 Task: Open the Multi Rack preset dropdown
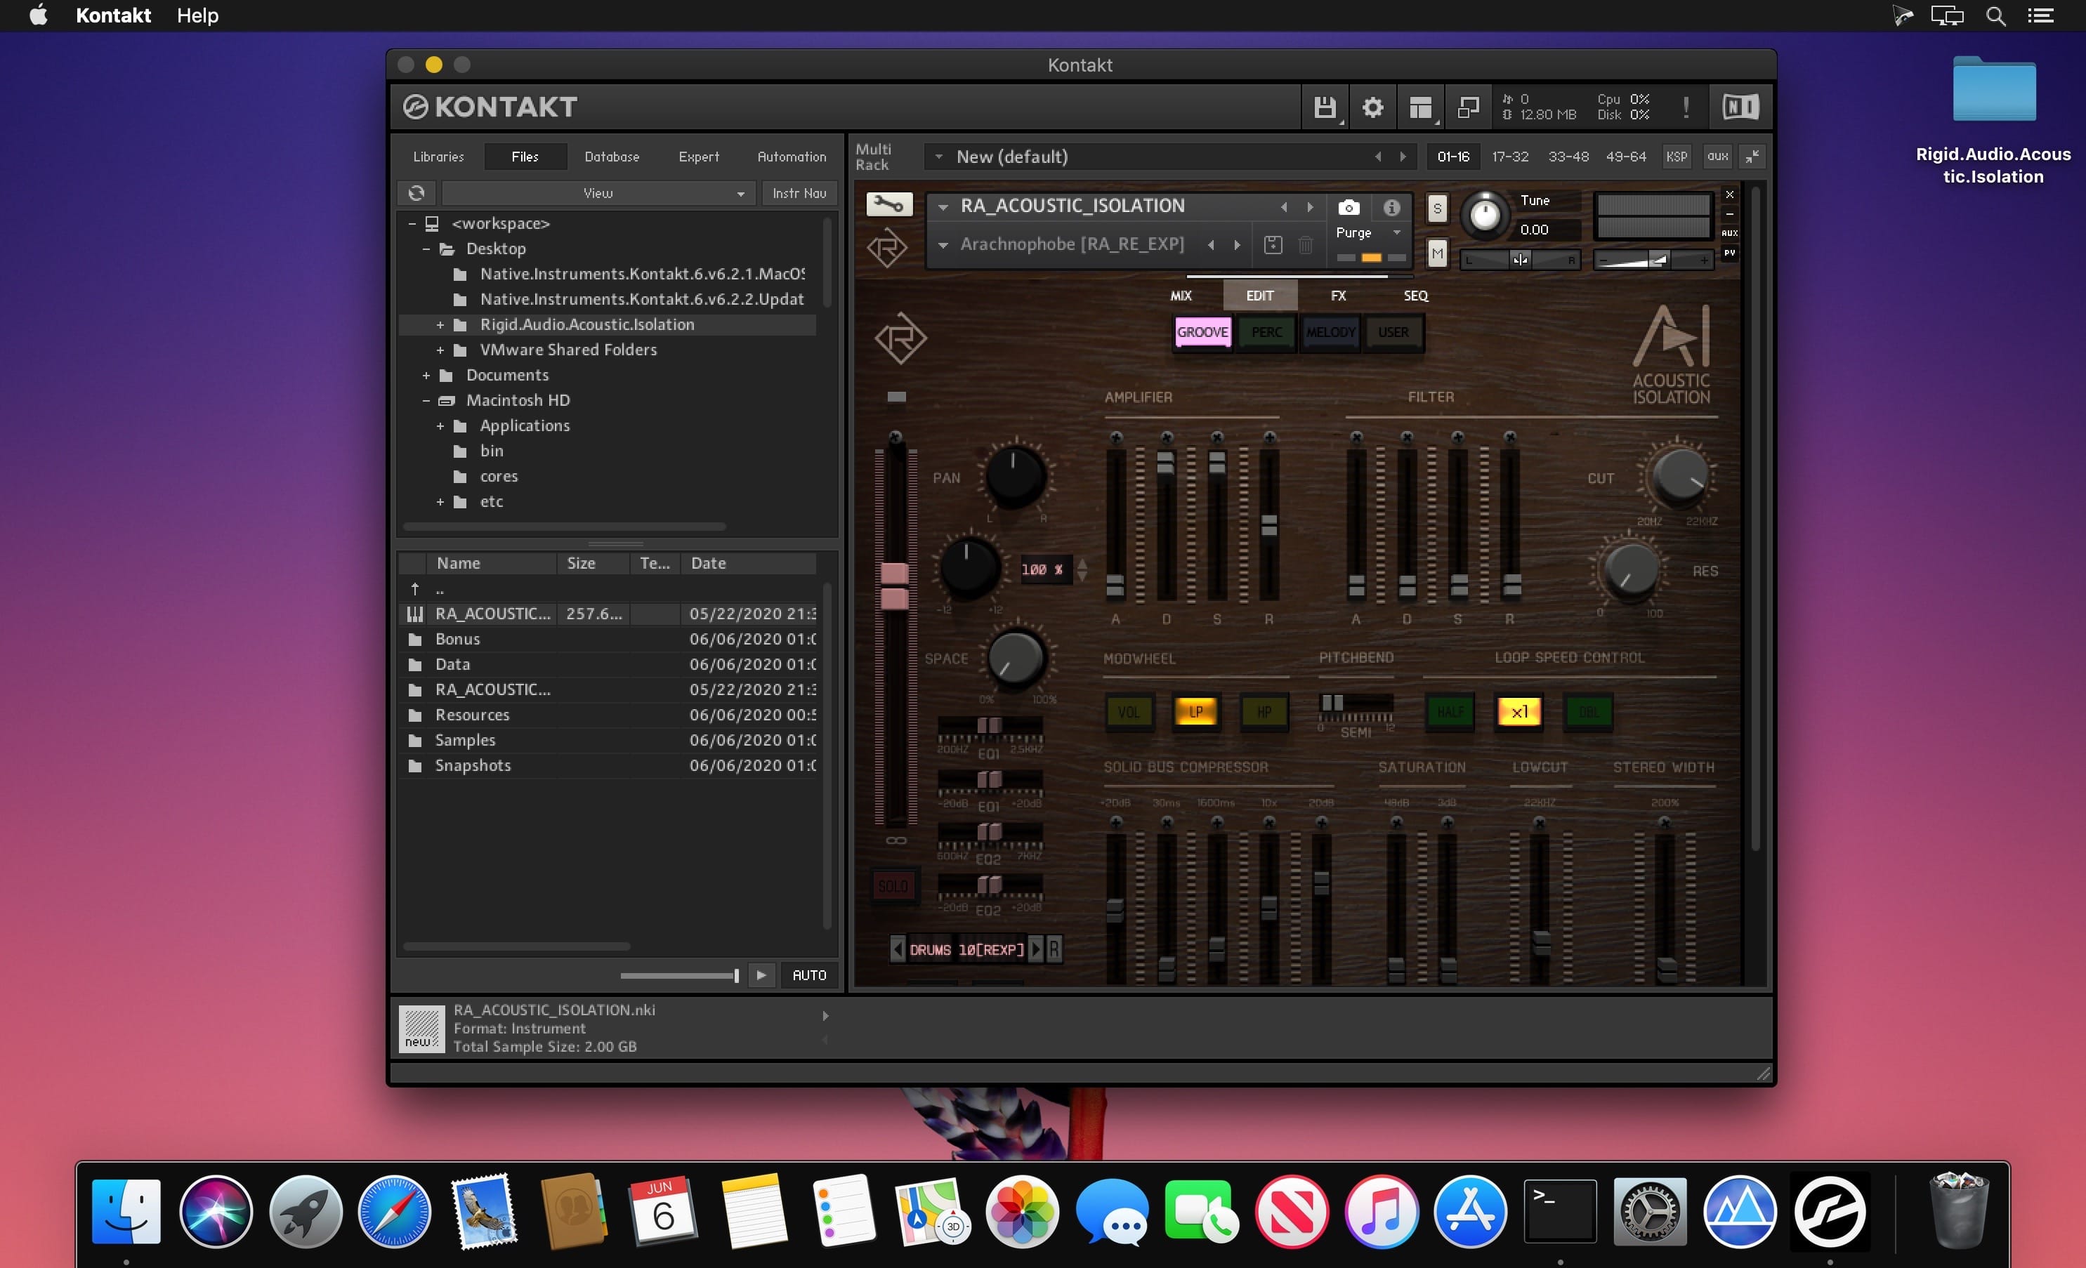938,157
